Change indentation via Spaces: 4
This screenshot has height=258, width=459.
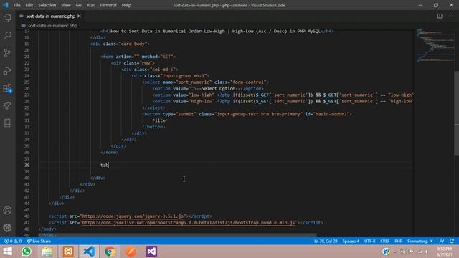(x=351, y=241)
